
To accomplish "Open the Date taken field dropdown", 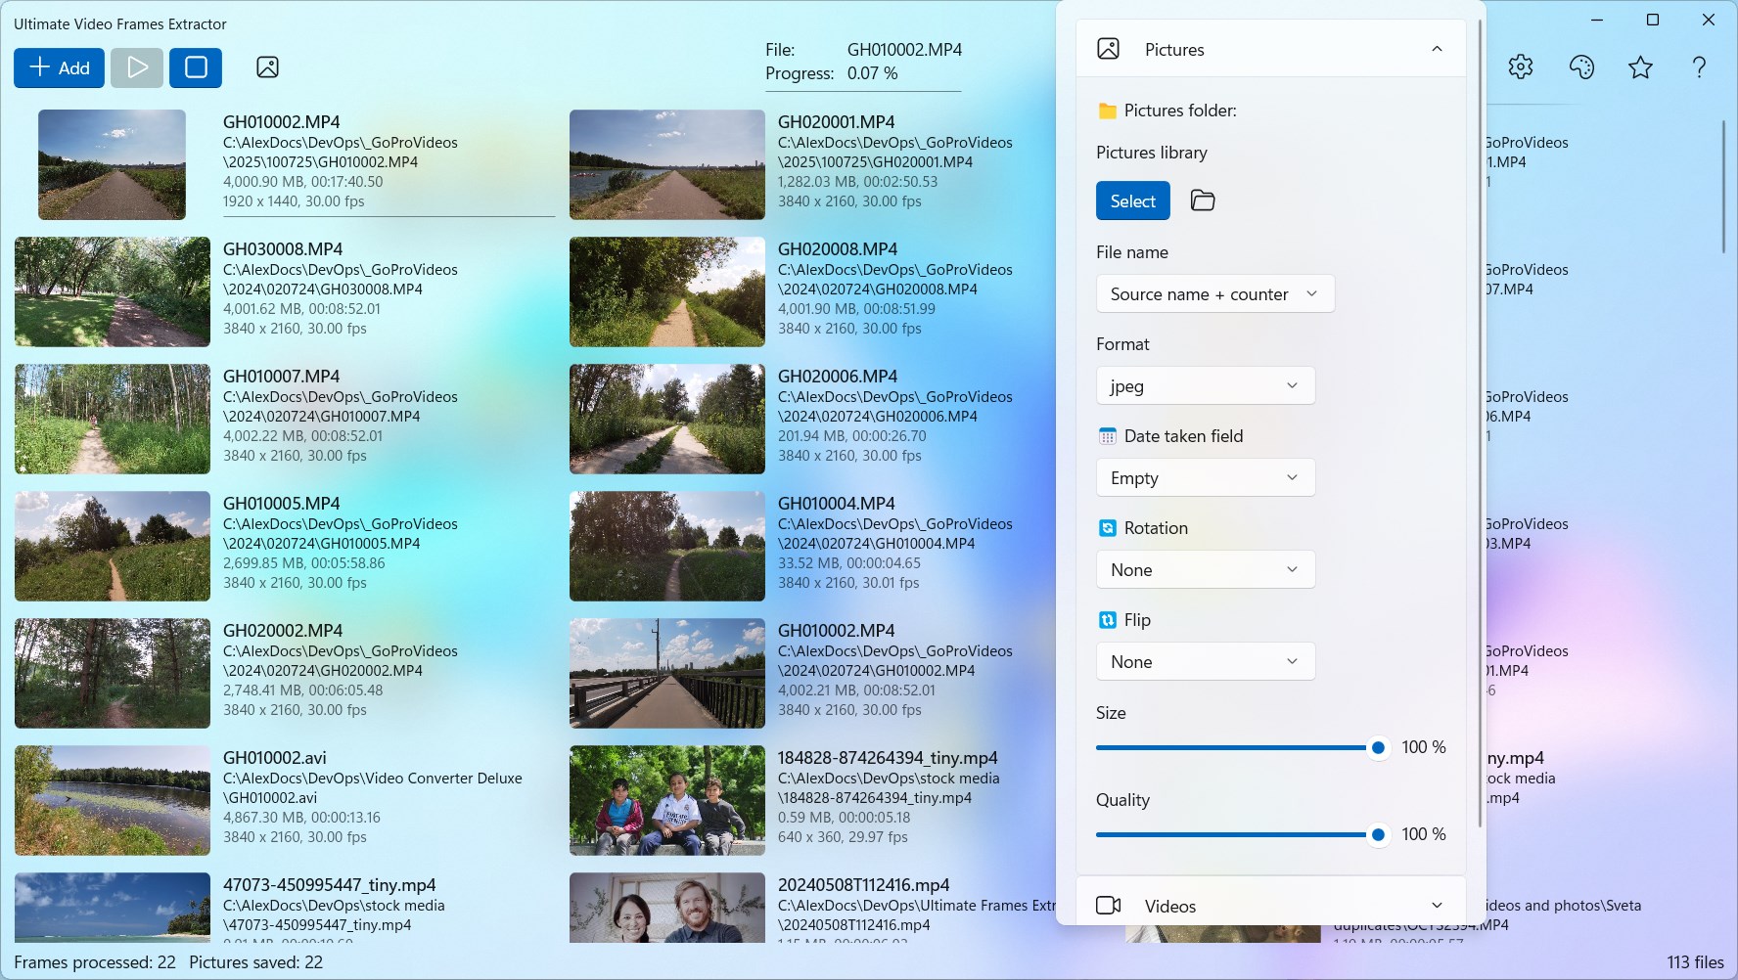I will click(x=1205, y=477).
